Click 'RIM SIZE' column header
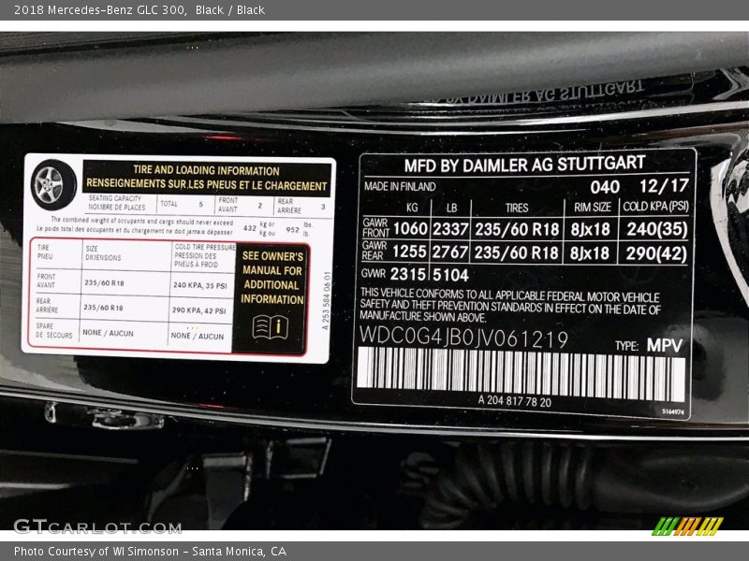 593,207
